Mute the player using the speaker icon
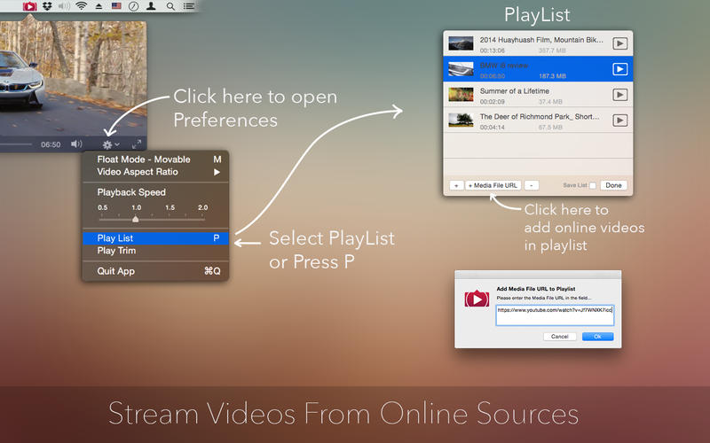The width and height of the screenshot is (710, 443). (76, 144)
